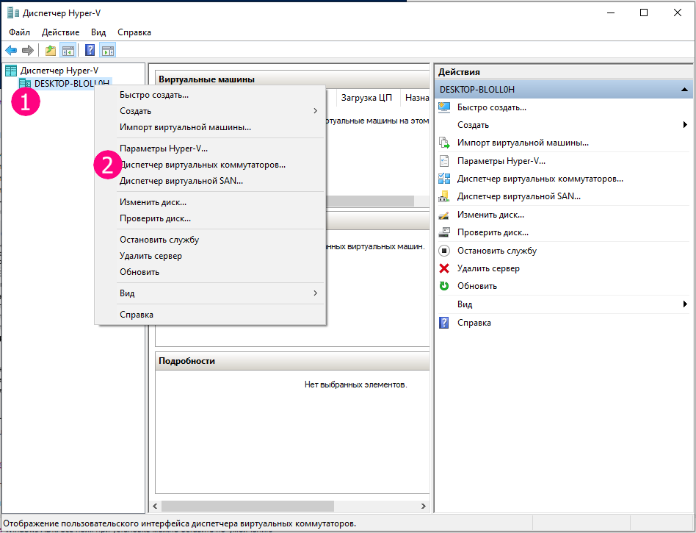The width and height of the screenshot is (696, 533).
Task: Choose Параметры Hyper-V... in context menu
Action: [211, 149]
